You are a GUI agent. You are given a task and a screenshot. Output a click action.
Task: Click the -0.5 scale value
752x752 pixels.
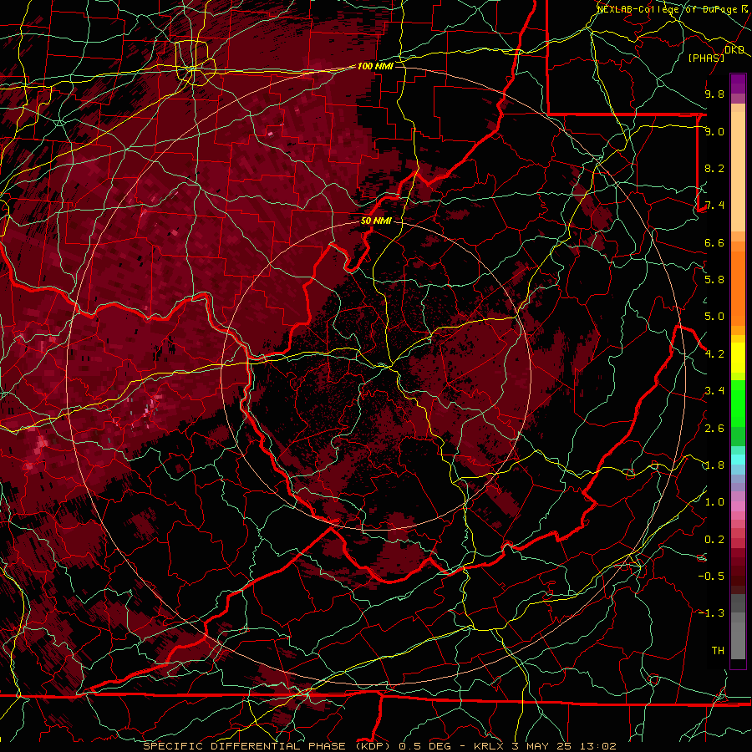(x=712, y=577)
